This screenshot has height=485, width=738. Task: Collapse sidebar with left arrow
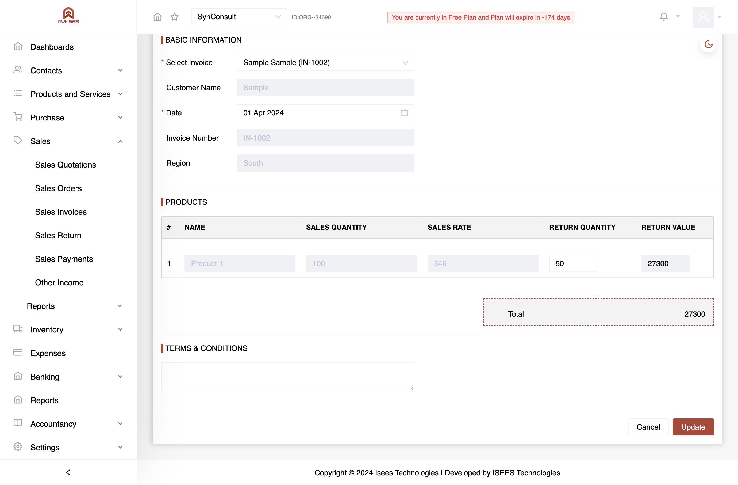68,473
